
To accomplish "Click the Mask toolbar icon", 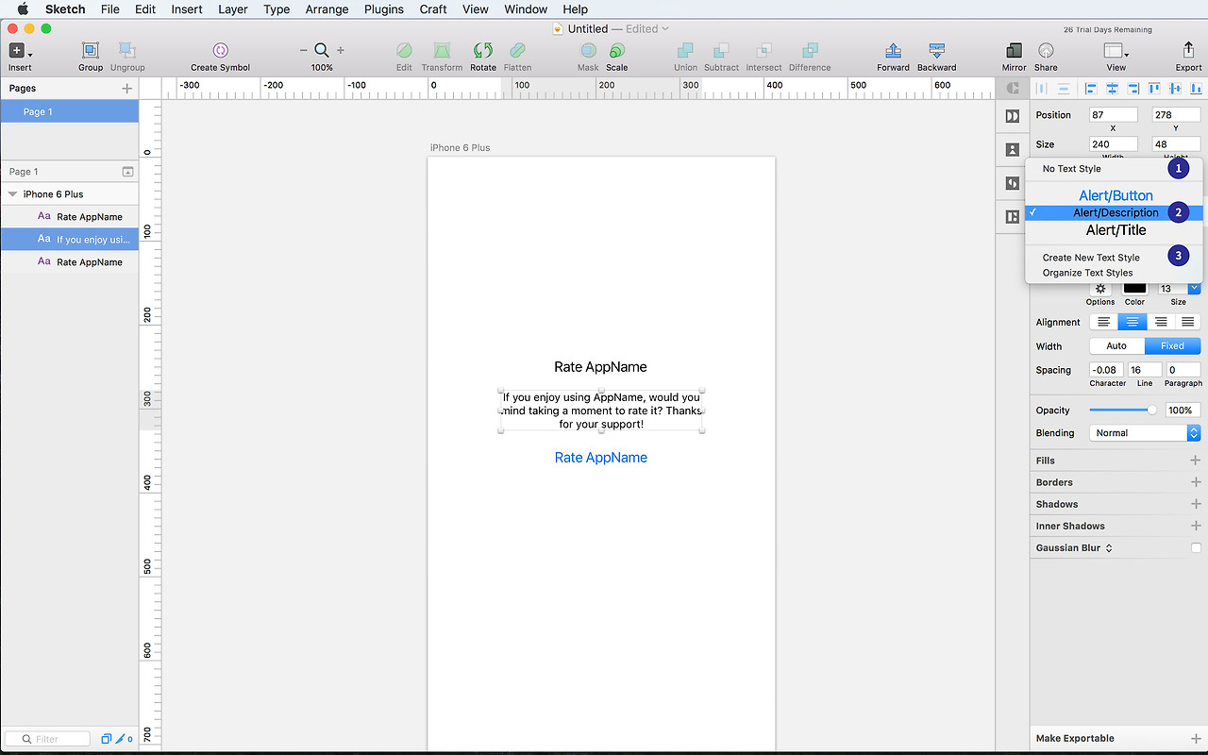I will pos(588,51).
